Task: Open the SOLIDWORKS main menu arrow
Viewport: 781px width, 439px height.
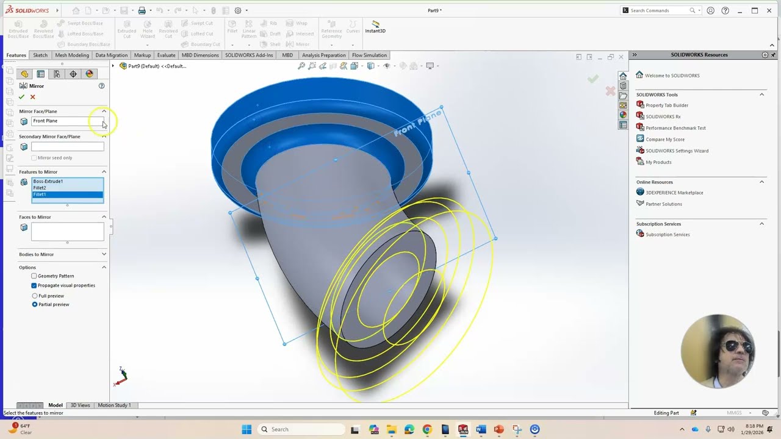Action: click(x=57, y=10)
